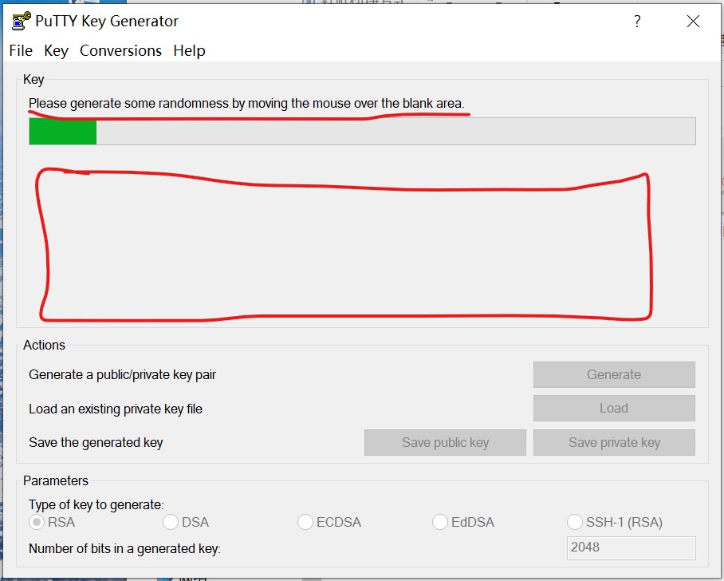
Task: Click the 'Please generate some randomness' message
Action: (246, 103)
